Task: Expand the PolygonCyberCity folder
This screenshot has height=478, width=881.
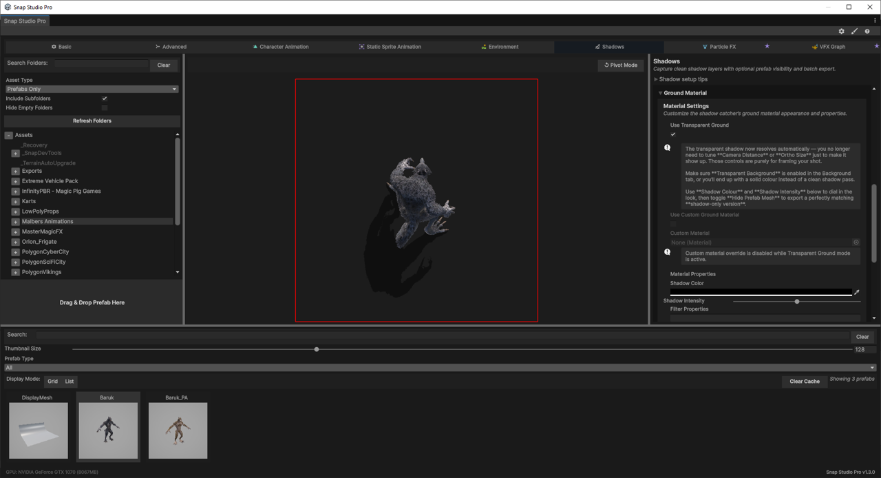Action: click(x=15, y=252)
